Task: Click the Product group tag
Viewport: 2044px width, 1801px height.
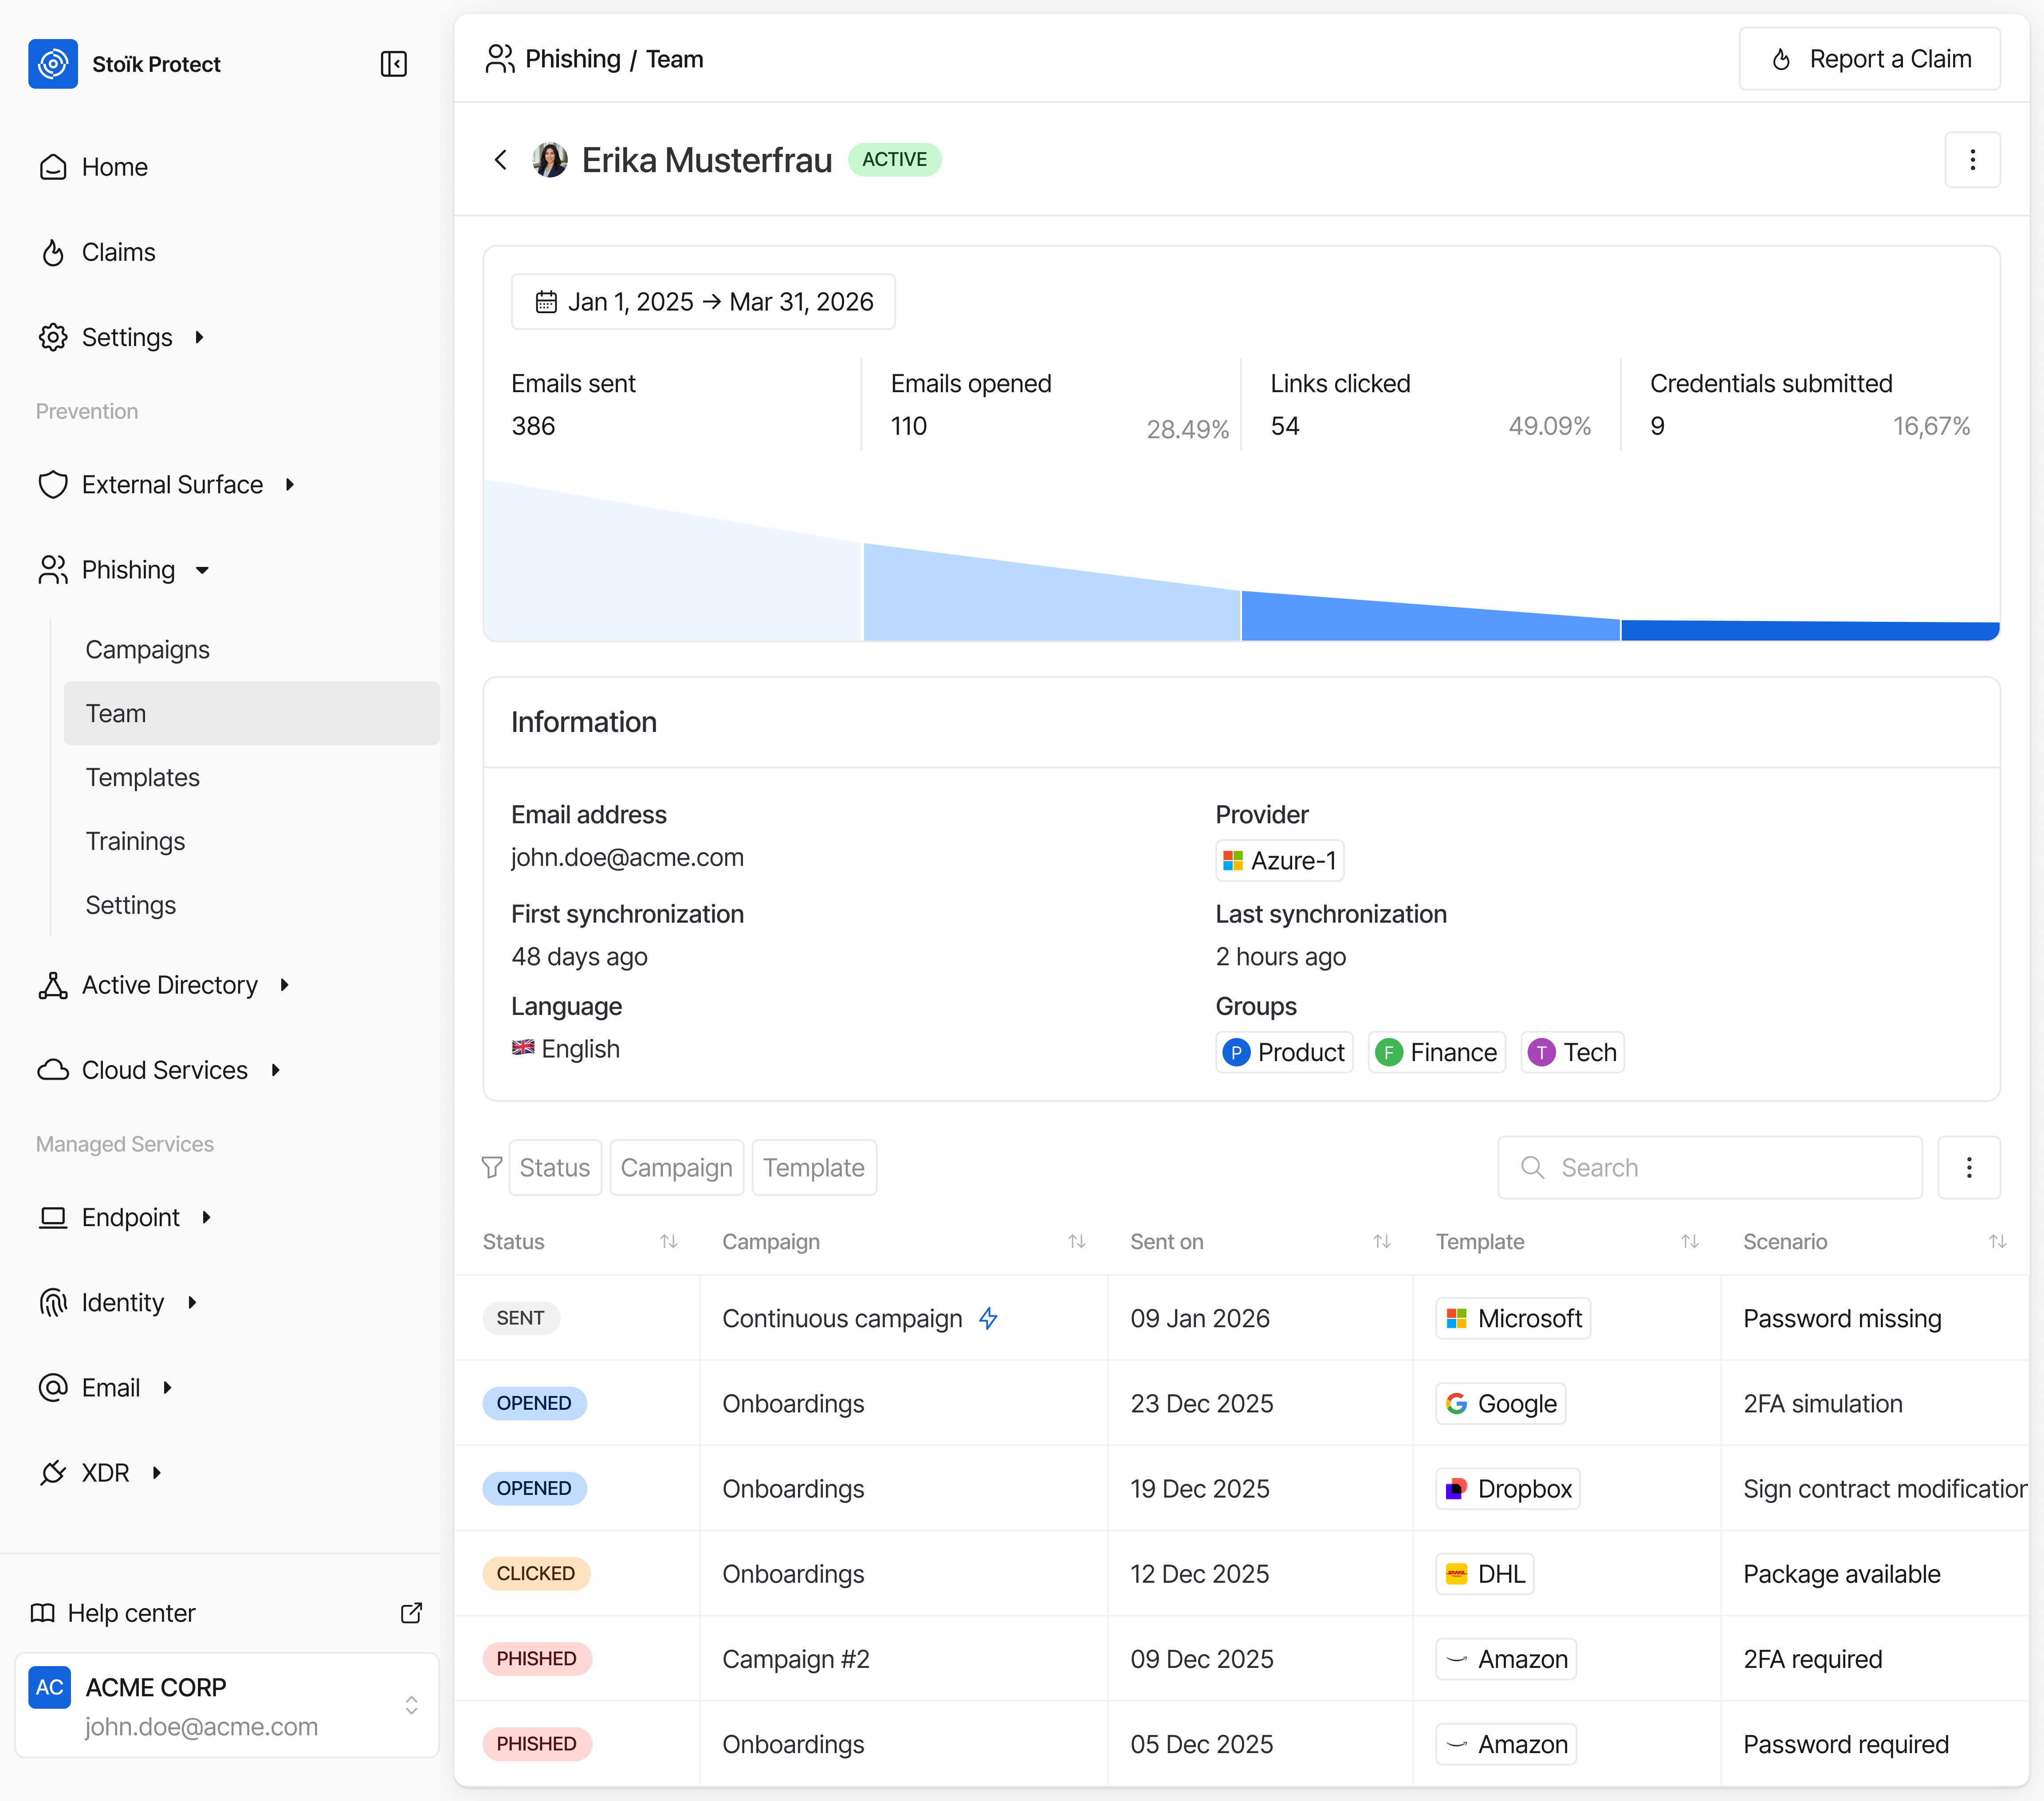Action: 1284,1052
